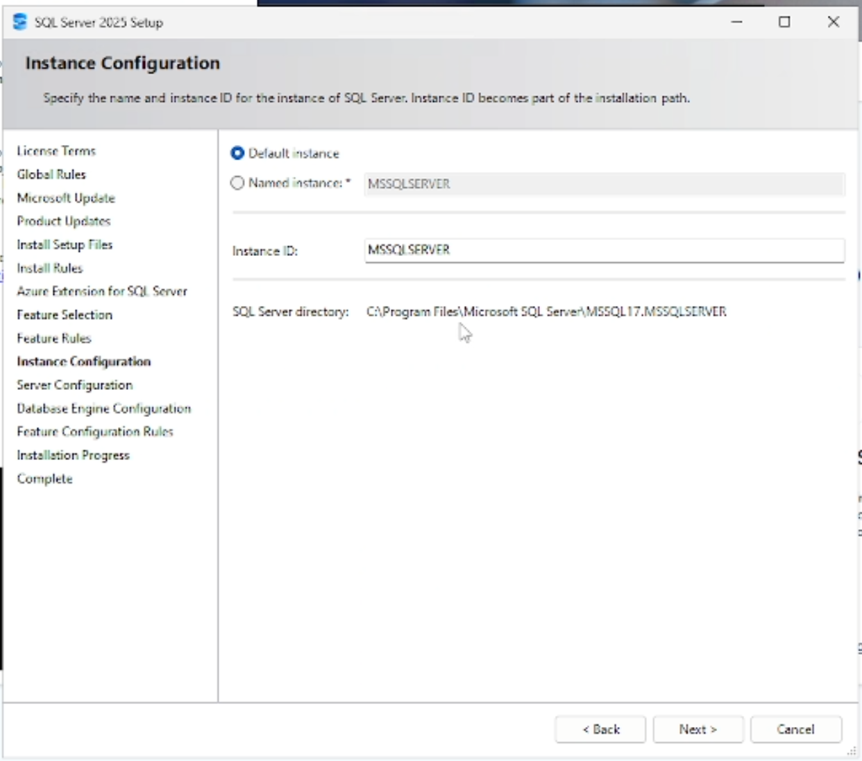Cancel the SQL Server installation
The image size is (862, 761).
tap(795, 729)
